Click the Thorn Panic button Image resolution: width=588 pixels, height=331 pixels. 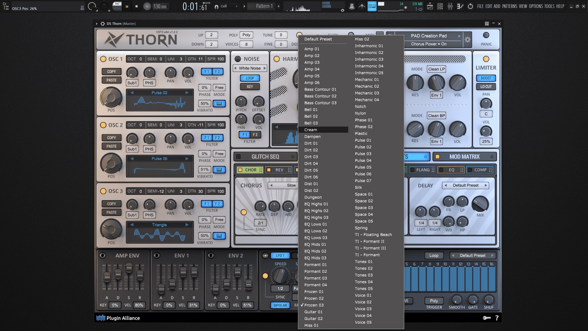coord(486,35)
